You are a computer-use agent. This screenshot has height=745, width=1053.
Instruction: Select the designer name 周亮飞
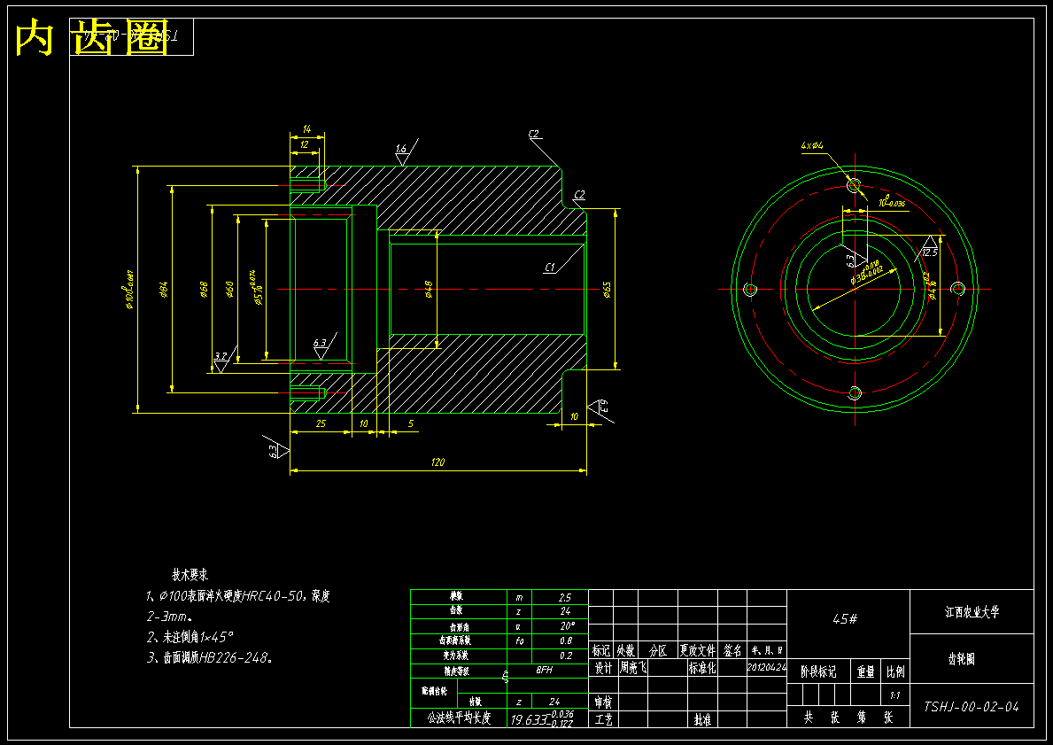[632, 668]
